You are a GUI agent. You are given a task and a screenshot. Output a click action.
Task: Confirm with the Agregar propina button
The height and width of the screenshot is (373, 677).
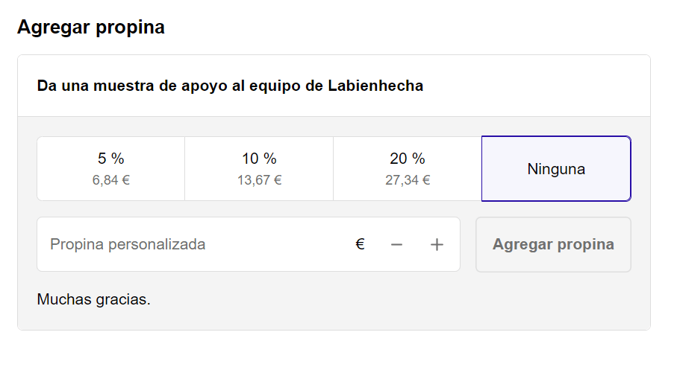click(553, 244)
